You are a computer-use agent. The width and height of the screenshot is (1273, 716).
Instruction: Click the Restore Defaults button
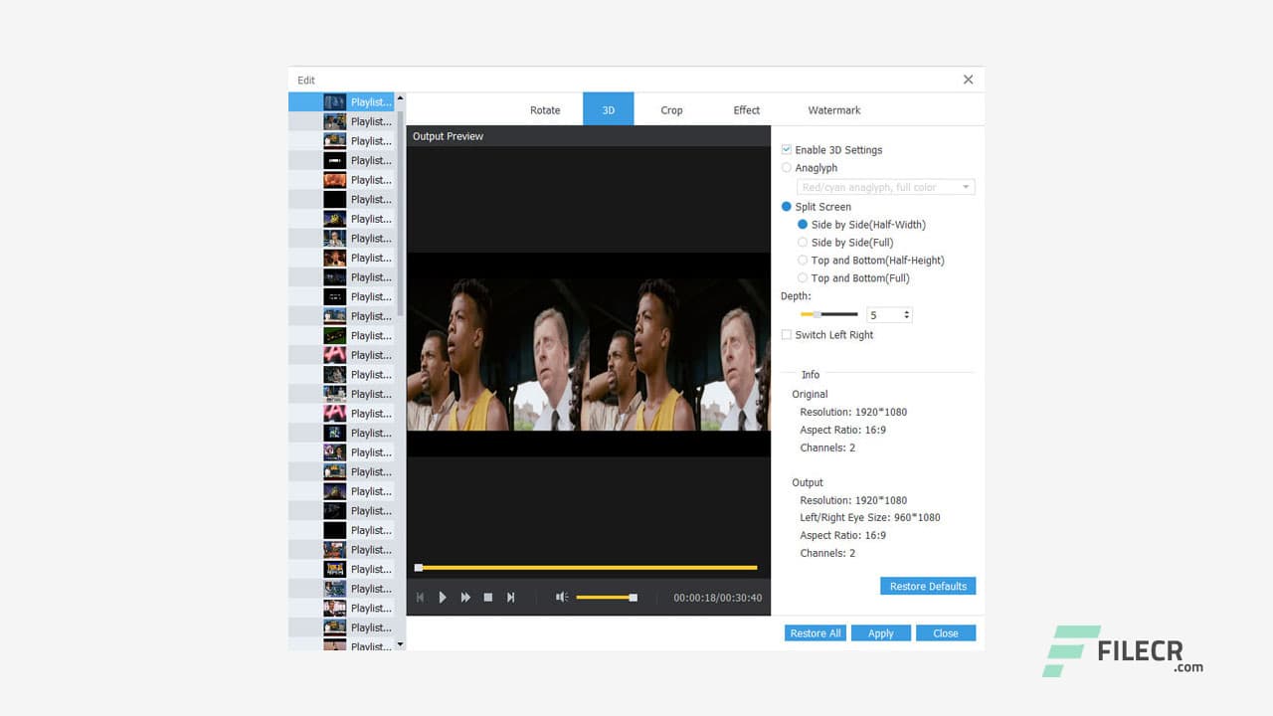coord(927,586)
